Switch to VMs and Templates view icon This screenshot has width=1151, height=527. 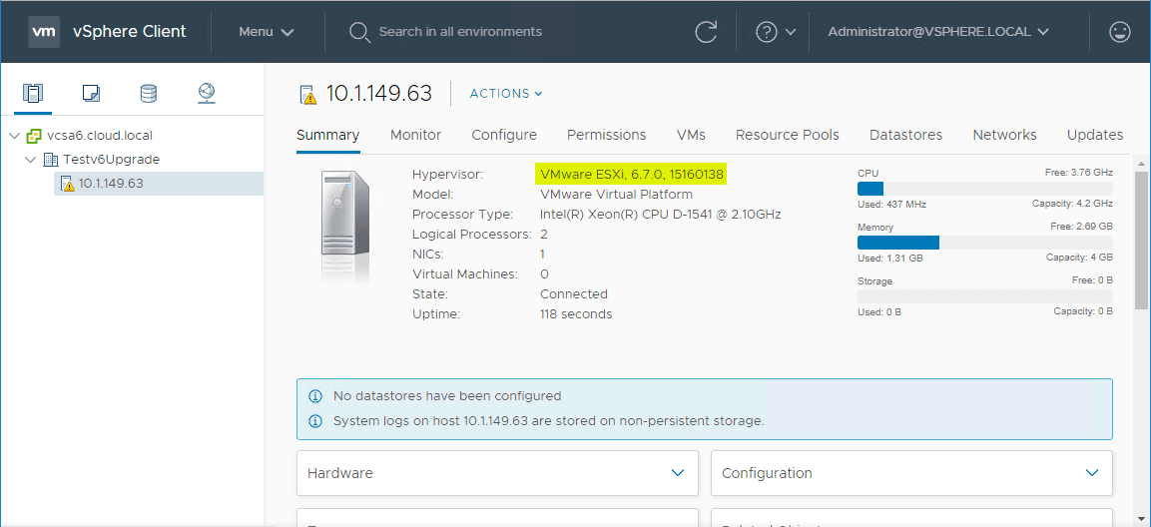click(x=91, y=94)
